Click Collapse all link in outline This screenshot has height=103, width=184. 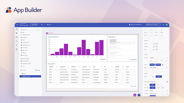[37, 70]
